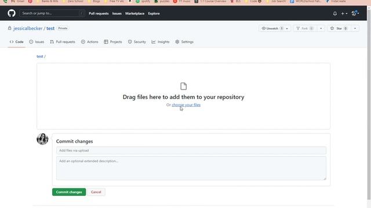Go to Marketplace
Viewport: 371px width, 208px height.
pyautogui.click(x=134, y=13)
